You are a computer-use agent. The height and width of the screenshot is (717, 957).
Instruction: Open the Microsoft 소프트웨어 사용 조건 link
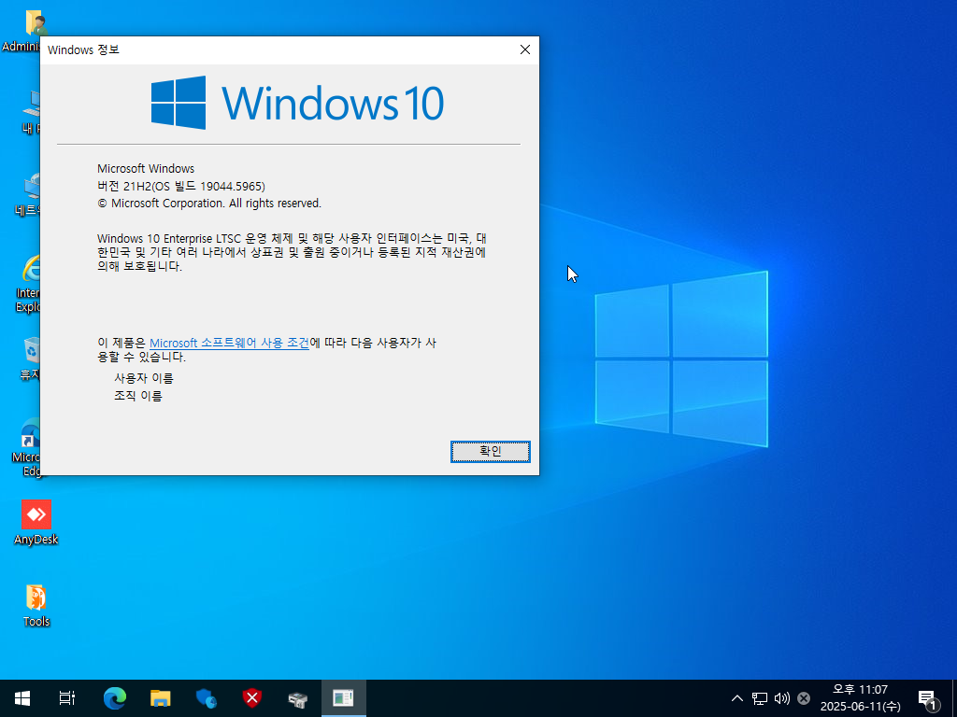[230, 344]
